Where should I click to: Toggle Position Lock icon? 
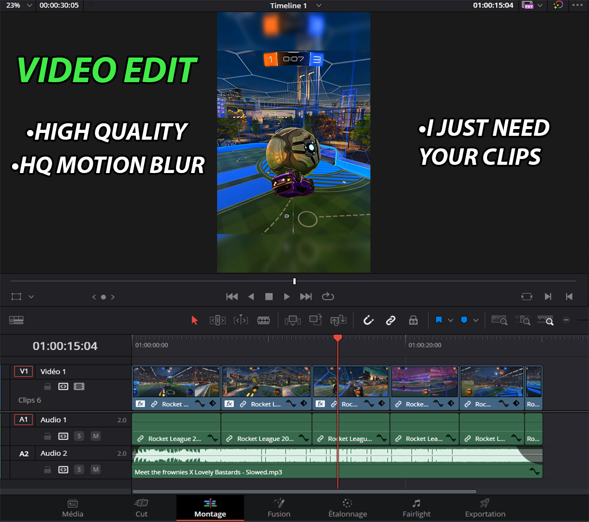click(x=413, y=320)
